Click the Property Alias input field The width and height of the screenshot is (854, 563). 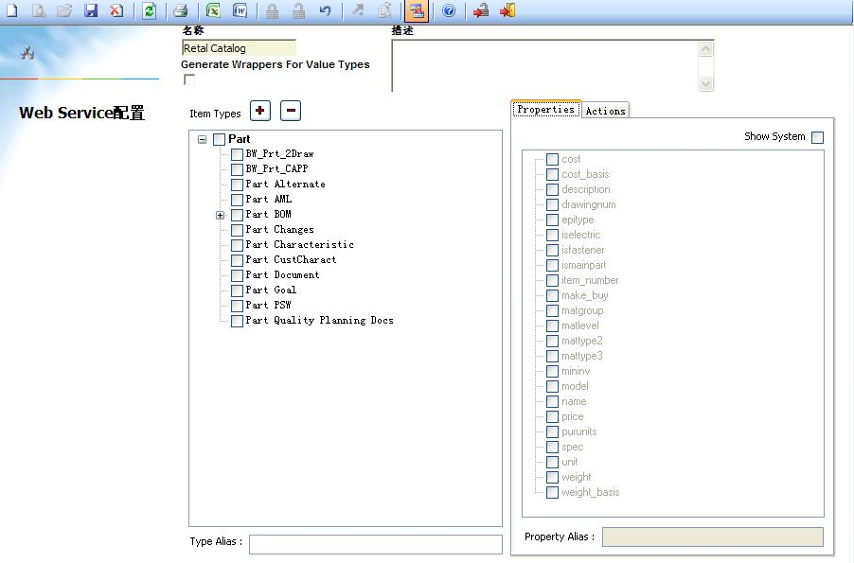pyautogui.click(x=712, y=537)
